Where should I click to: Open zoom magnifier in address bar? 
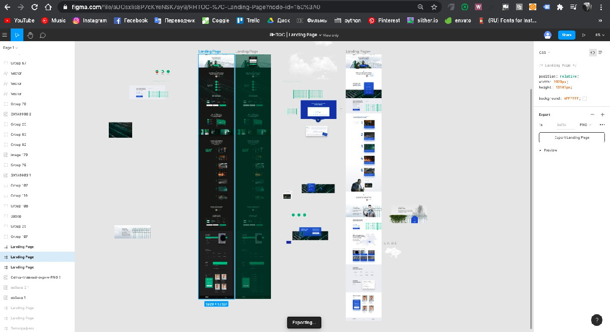[420, 7]
